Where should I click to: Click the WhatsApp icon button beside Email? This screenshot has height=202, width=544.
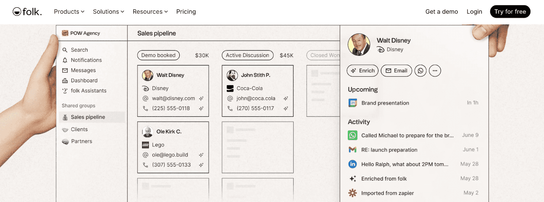(x=421, y=71)
